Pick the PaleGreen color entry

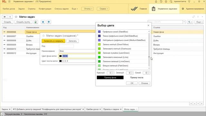coord(123,65)
